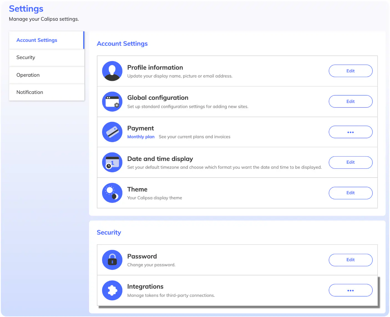The width and height of the screenshot is (390, 317).
Task: Expand the Integrations three-dot menu
Action: coord(351,290)
